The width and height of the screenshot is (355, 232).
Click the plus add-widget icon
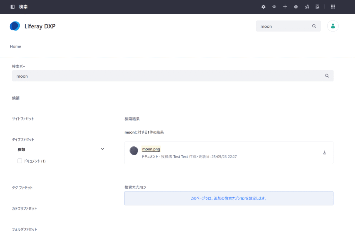285,7
